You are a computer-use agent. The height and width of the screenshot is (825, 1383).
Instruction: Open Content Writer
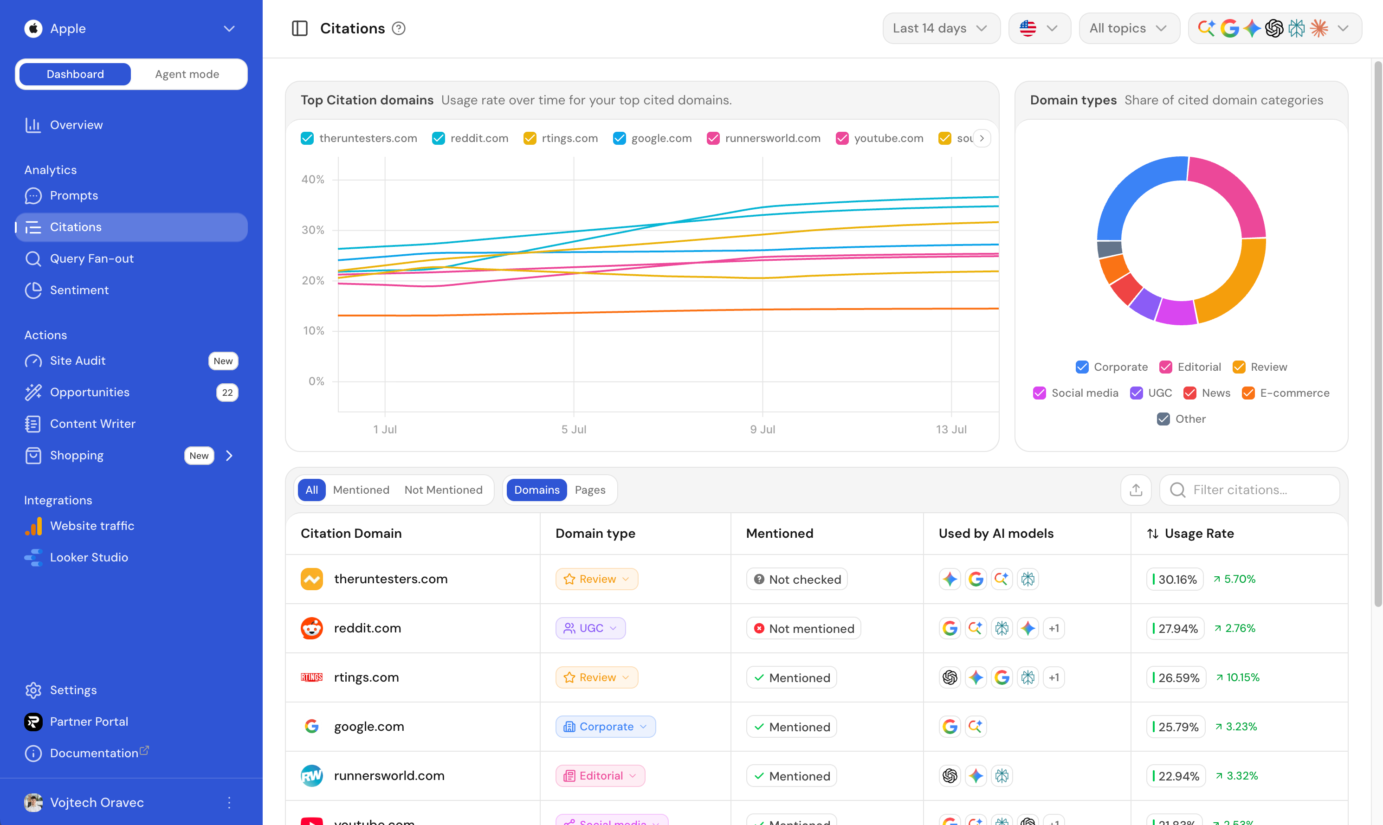pos(131,424)
